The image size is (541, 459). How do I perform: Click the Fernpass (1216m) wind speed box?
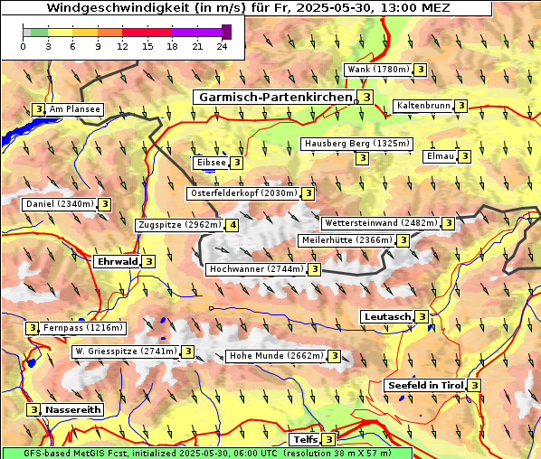tap(32, 328)
